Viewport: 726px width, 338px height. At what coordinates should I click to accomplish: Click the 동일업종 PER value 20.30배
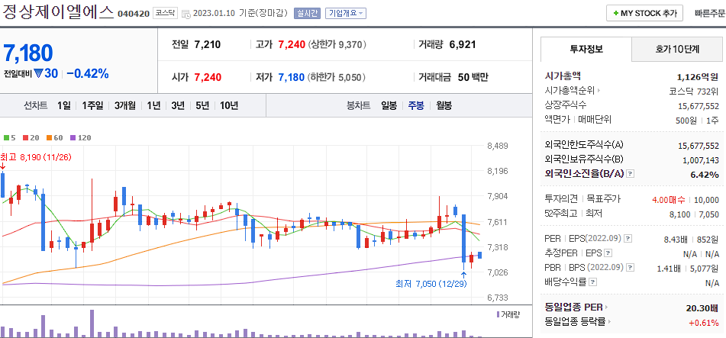702,308
